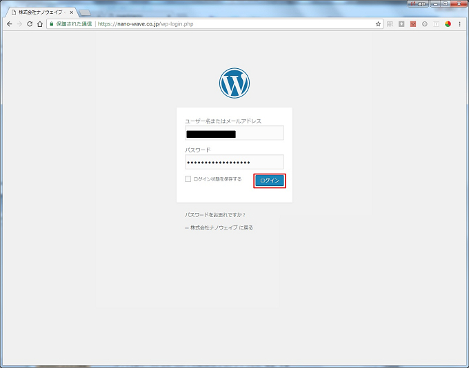The image size is (469, 368).
Task: Enable the ログイン状態を保存する checkbox
Action: (188, 178)
